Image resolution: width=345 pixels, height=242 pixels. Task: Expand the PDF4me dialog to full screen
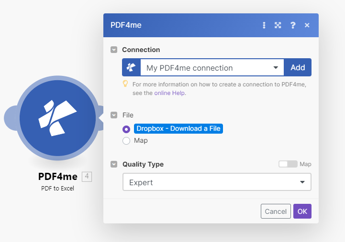tap(278, 25)
